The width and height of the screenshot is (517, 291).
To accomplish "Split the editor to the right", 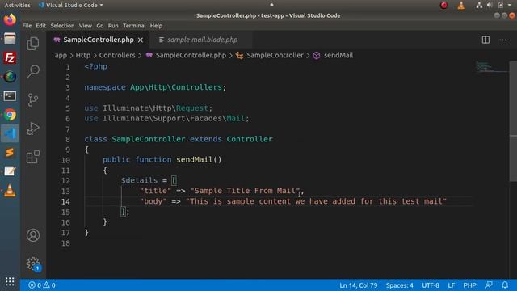I will pyautogui.click(x=485, y=40).
